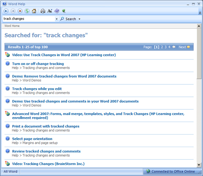Go back with the Back arrow icon
This screenshot has height=176, width=203.
(6, 11)
